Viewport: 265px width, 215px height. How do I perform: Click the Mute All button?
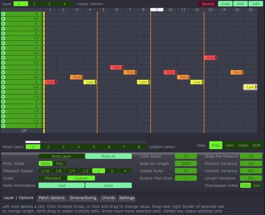click(x=108, y=156)
